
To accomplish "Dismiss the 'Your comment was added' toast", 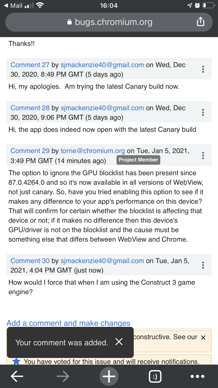I will point(119,342).
